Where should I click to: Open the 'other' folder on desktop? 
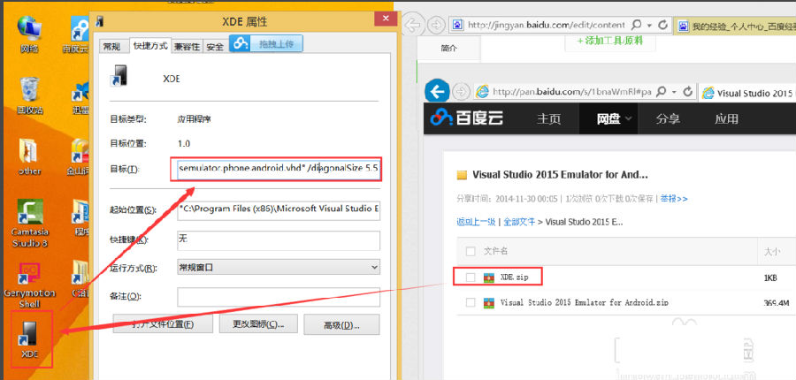click(29, 153)
